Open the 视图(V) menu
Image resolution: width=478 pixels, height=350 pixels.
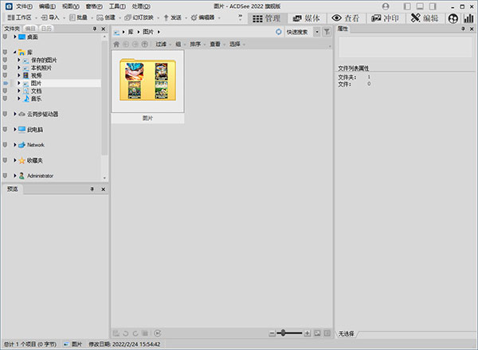[71, 6]
